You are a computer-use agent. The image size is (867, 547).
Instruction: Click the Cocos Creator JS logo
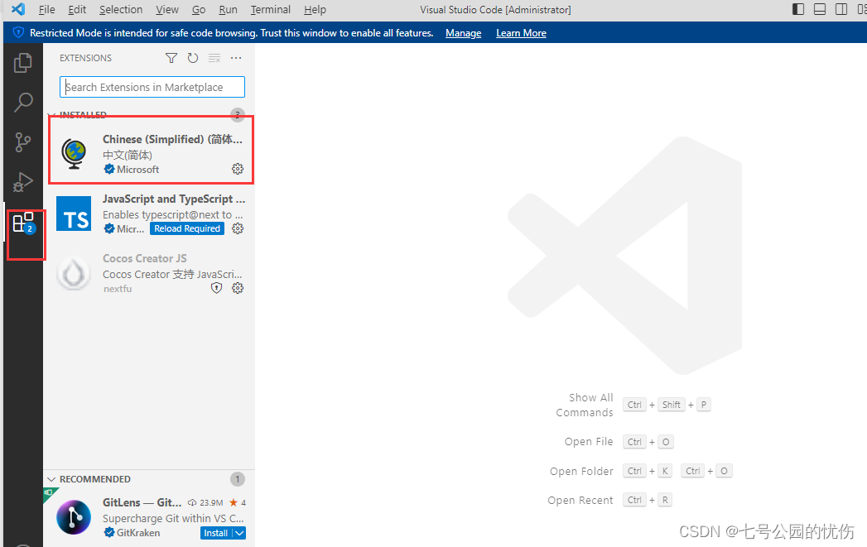click(x=74, y=273)
